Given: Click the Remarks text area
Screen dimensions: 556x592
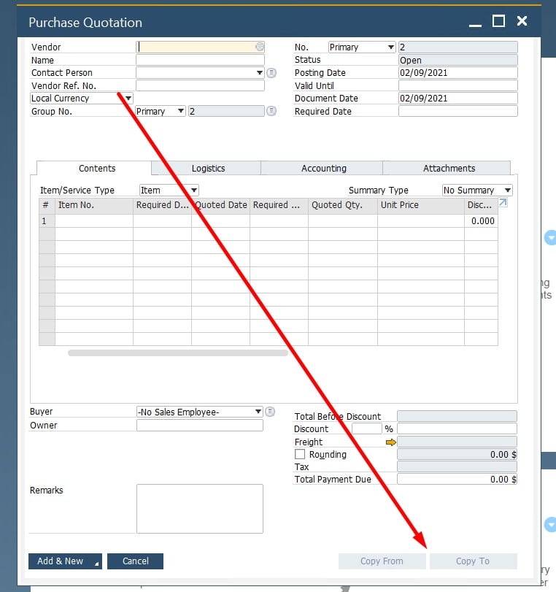Looking at the screenshot, I should click(200, 509).
